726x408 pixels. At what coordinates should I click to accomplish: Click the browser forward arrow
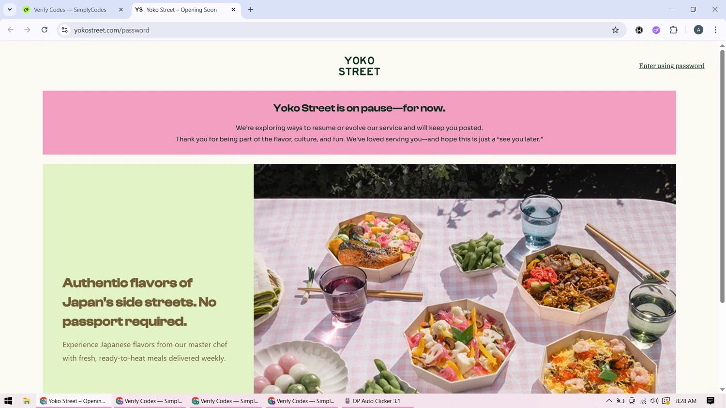(x=28, y=30)
